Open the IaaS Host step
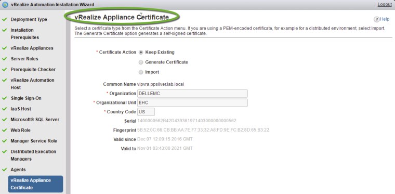395x194 pixels. click(21, 109)
